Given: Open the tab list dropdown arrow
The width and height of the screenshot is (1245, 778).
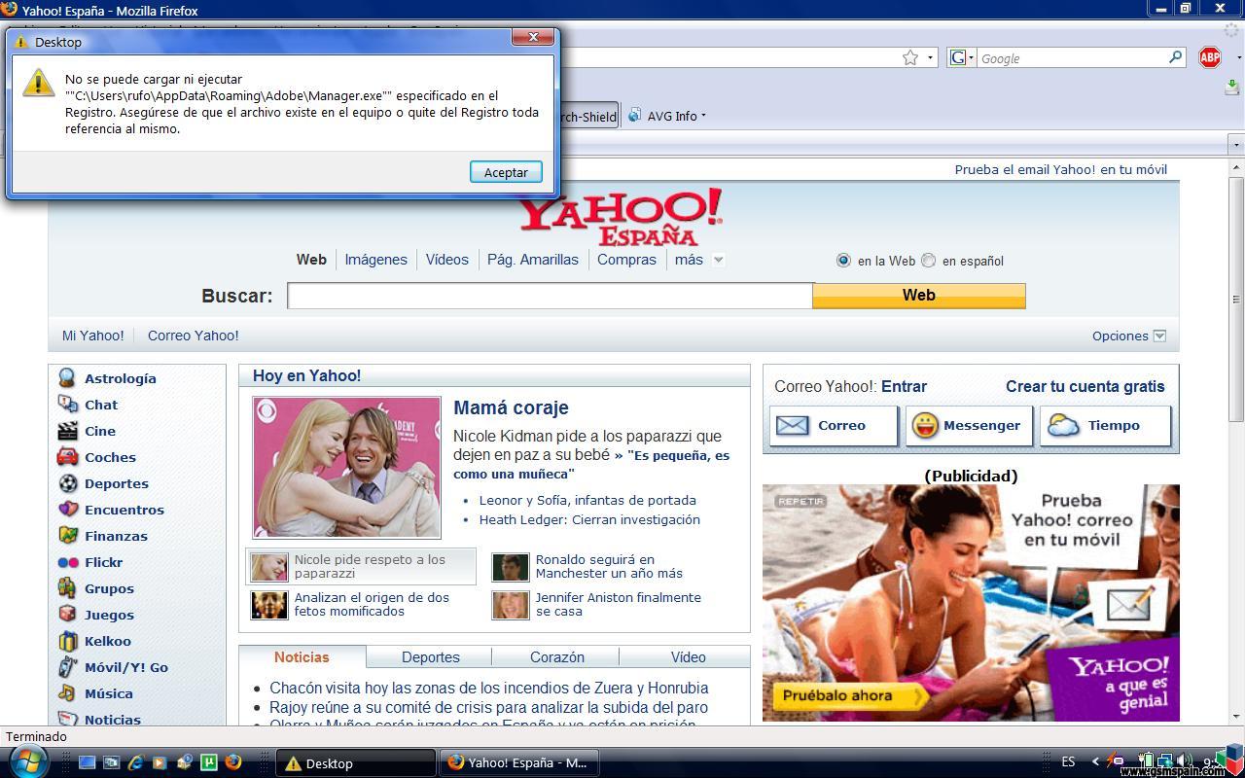Looking at the screenshot, I should (x=1236, y=145).
